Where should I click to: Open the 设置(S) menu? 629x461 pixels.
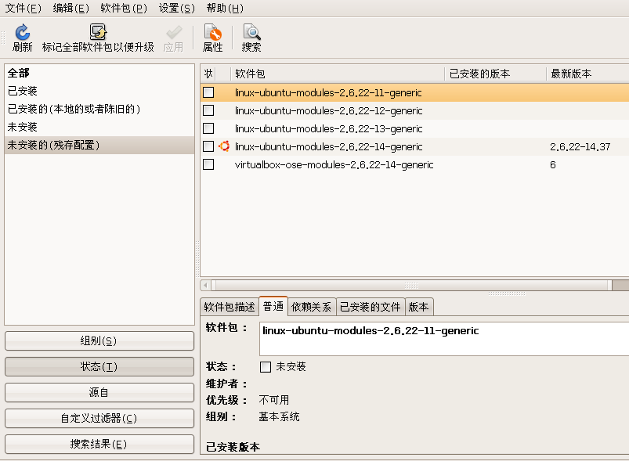pyautogui.click(x=177, y=8)
